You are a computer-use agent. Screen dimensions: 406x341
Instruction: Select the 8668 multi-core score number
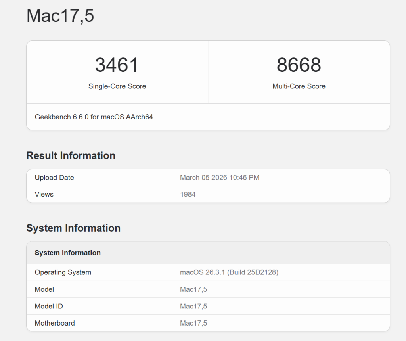point(299,65)
